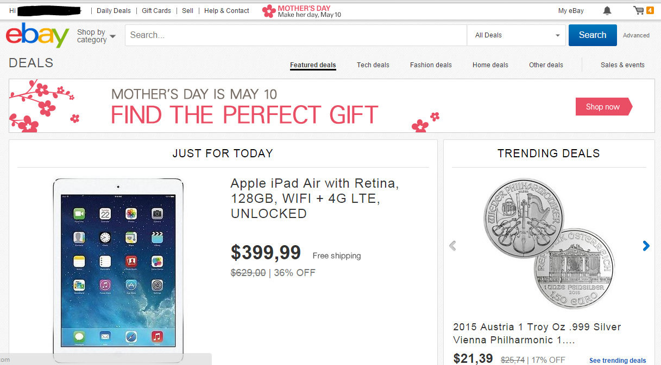The image size is (661, 365).
Task: Focus the Search text field
Action: coord(296,35)
